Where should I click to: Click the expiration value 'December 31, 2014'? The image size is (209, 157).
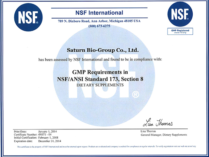pyautogui.click(x=50, y=141)
